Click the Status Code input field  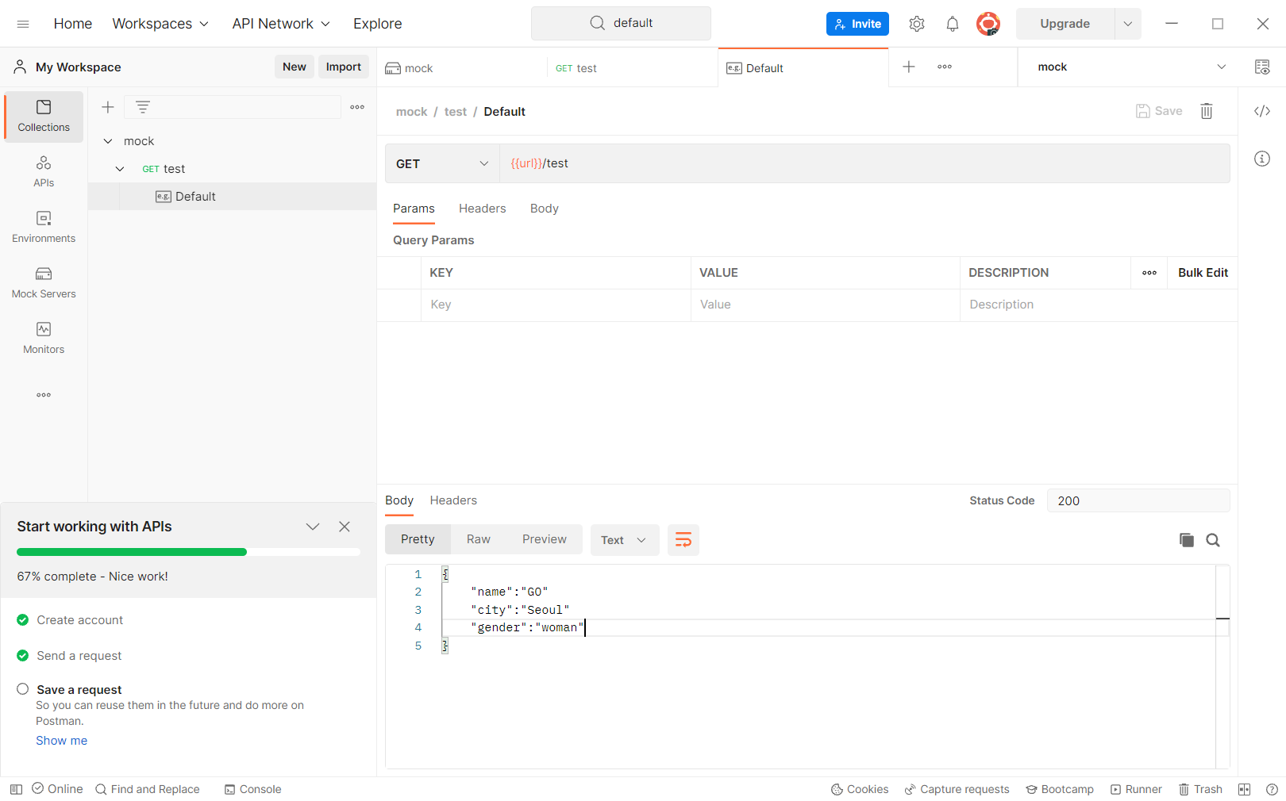tap(1138, 500)
